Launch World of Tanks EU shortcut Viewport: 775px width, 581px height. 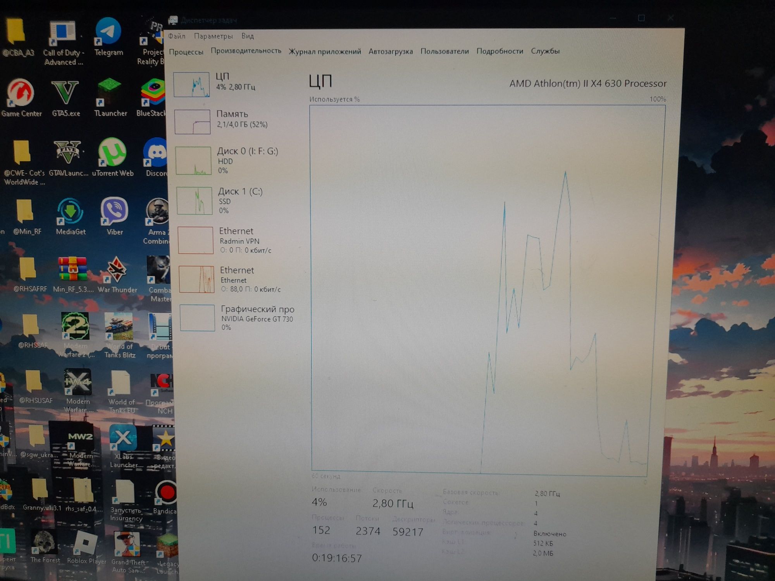click(x=121, y=392)
